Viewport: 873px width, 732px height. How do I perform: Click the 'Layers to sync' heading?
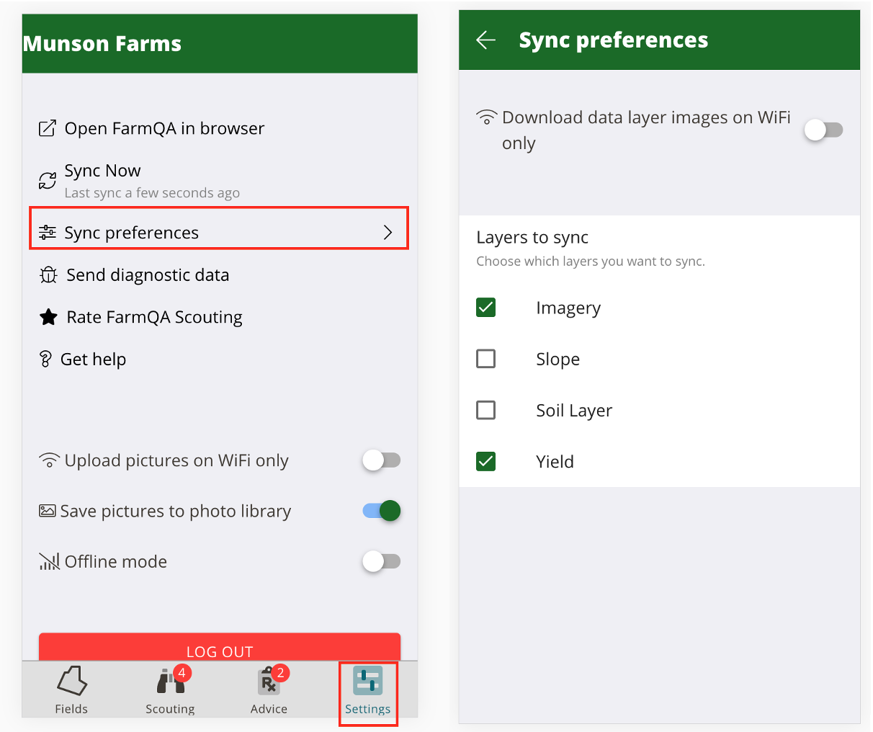point(532,238)
